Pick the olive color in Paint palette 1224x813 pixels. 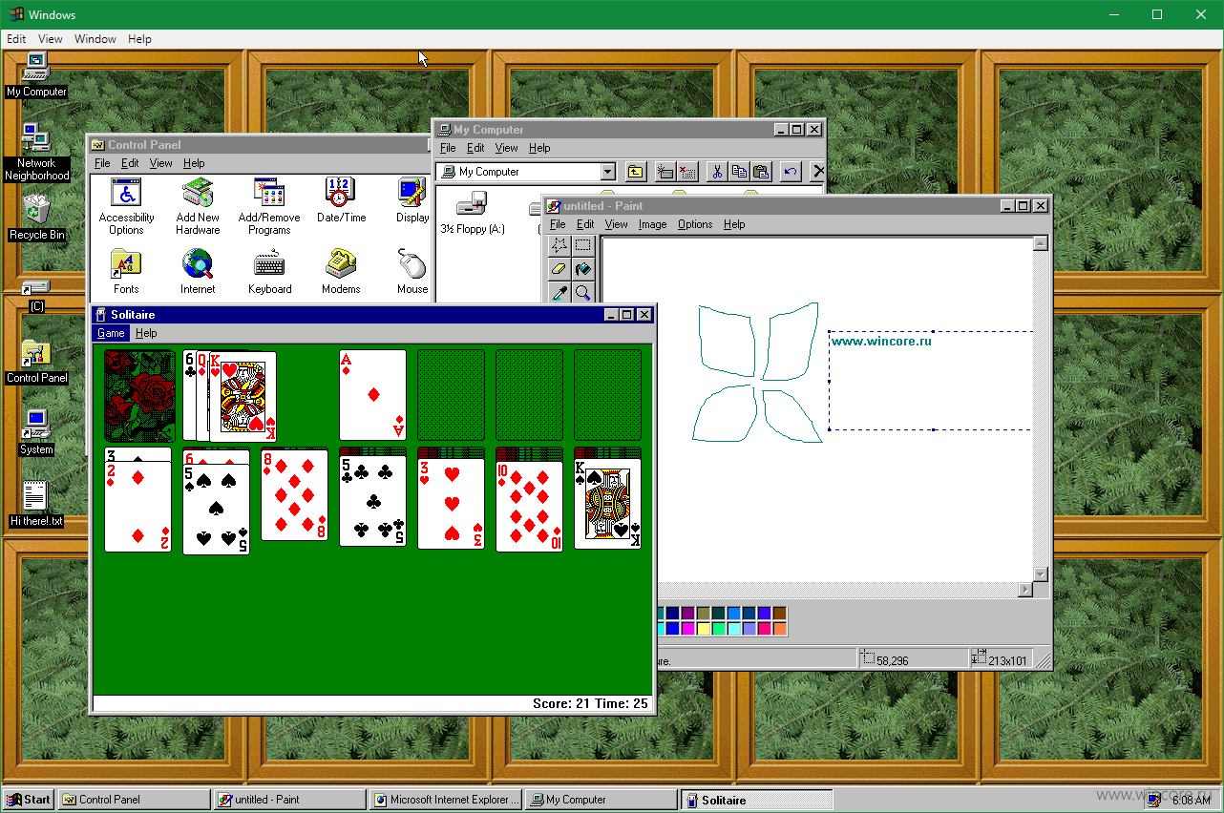[x=704, y=613]
